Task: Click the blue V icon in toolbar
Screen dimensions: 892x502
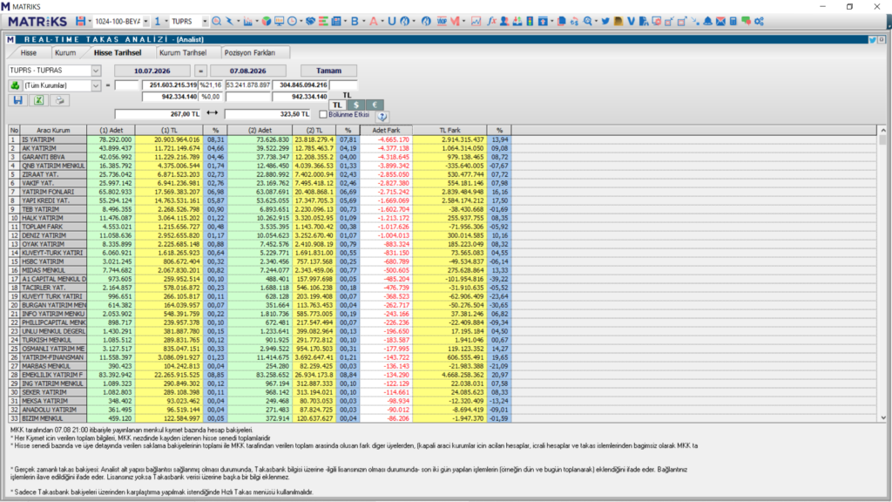Action: (x=631, y=21)
